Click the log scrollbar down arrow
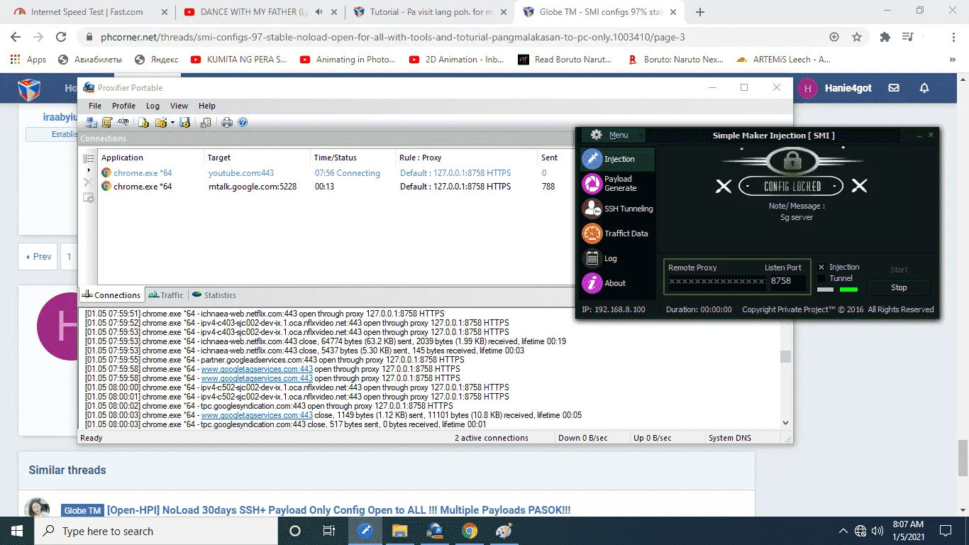 pos(785,423)
